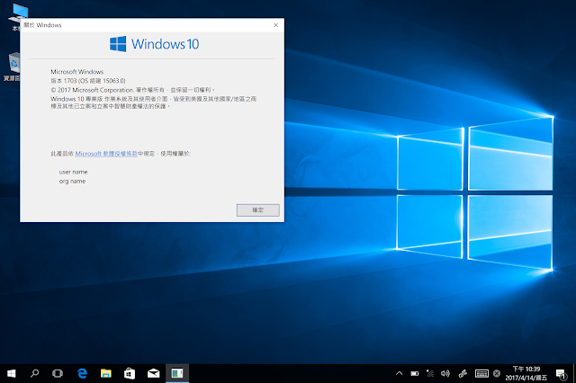Click the About Windows title bar text
The height and width of the screenshot is (383, 576).
pyautogui.click(x=42, y=25)
